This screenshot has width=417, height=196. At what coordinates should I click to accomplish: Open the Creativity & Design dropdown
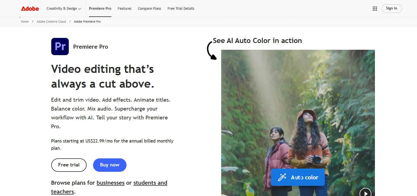coord(61,8)
